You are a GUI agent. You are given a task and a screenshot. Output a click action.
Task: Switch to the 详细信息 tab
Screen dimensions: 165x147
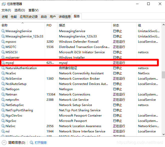tap(64, 17)
